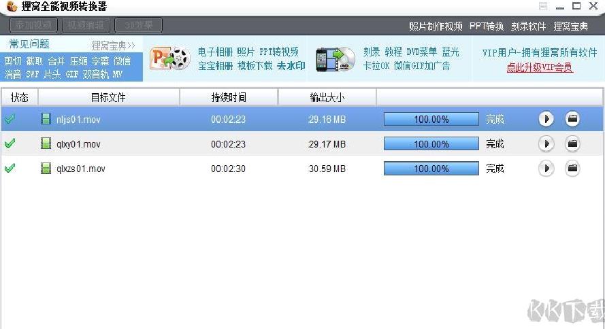Open output folder for nljs01.mov
Image resolution: width=605 pixels, height=329 pixels.
pyautogui.click(x=572, y=119)
